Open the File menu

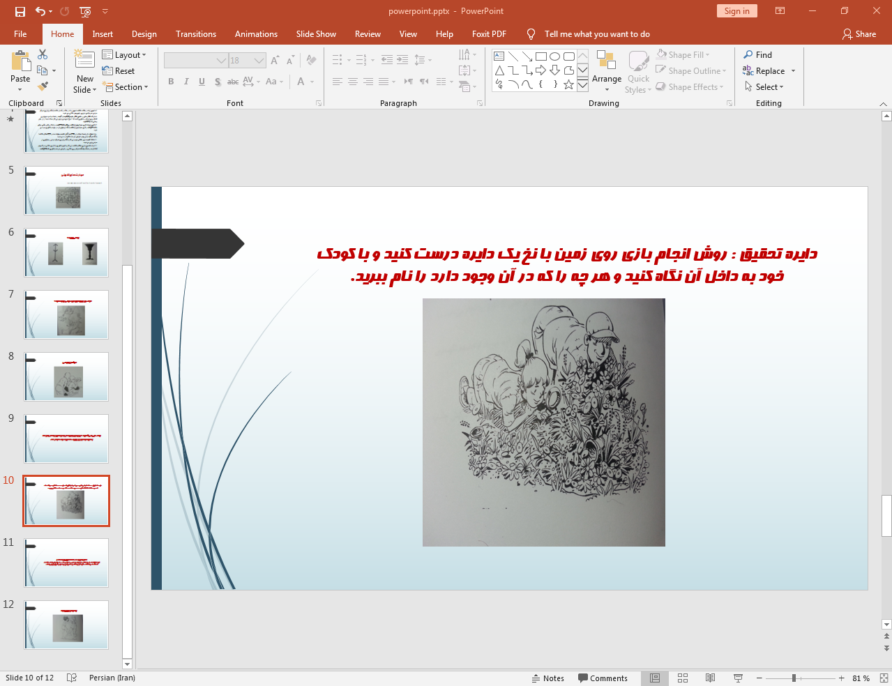(20, 34)
